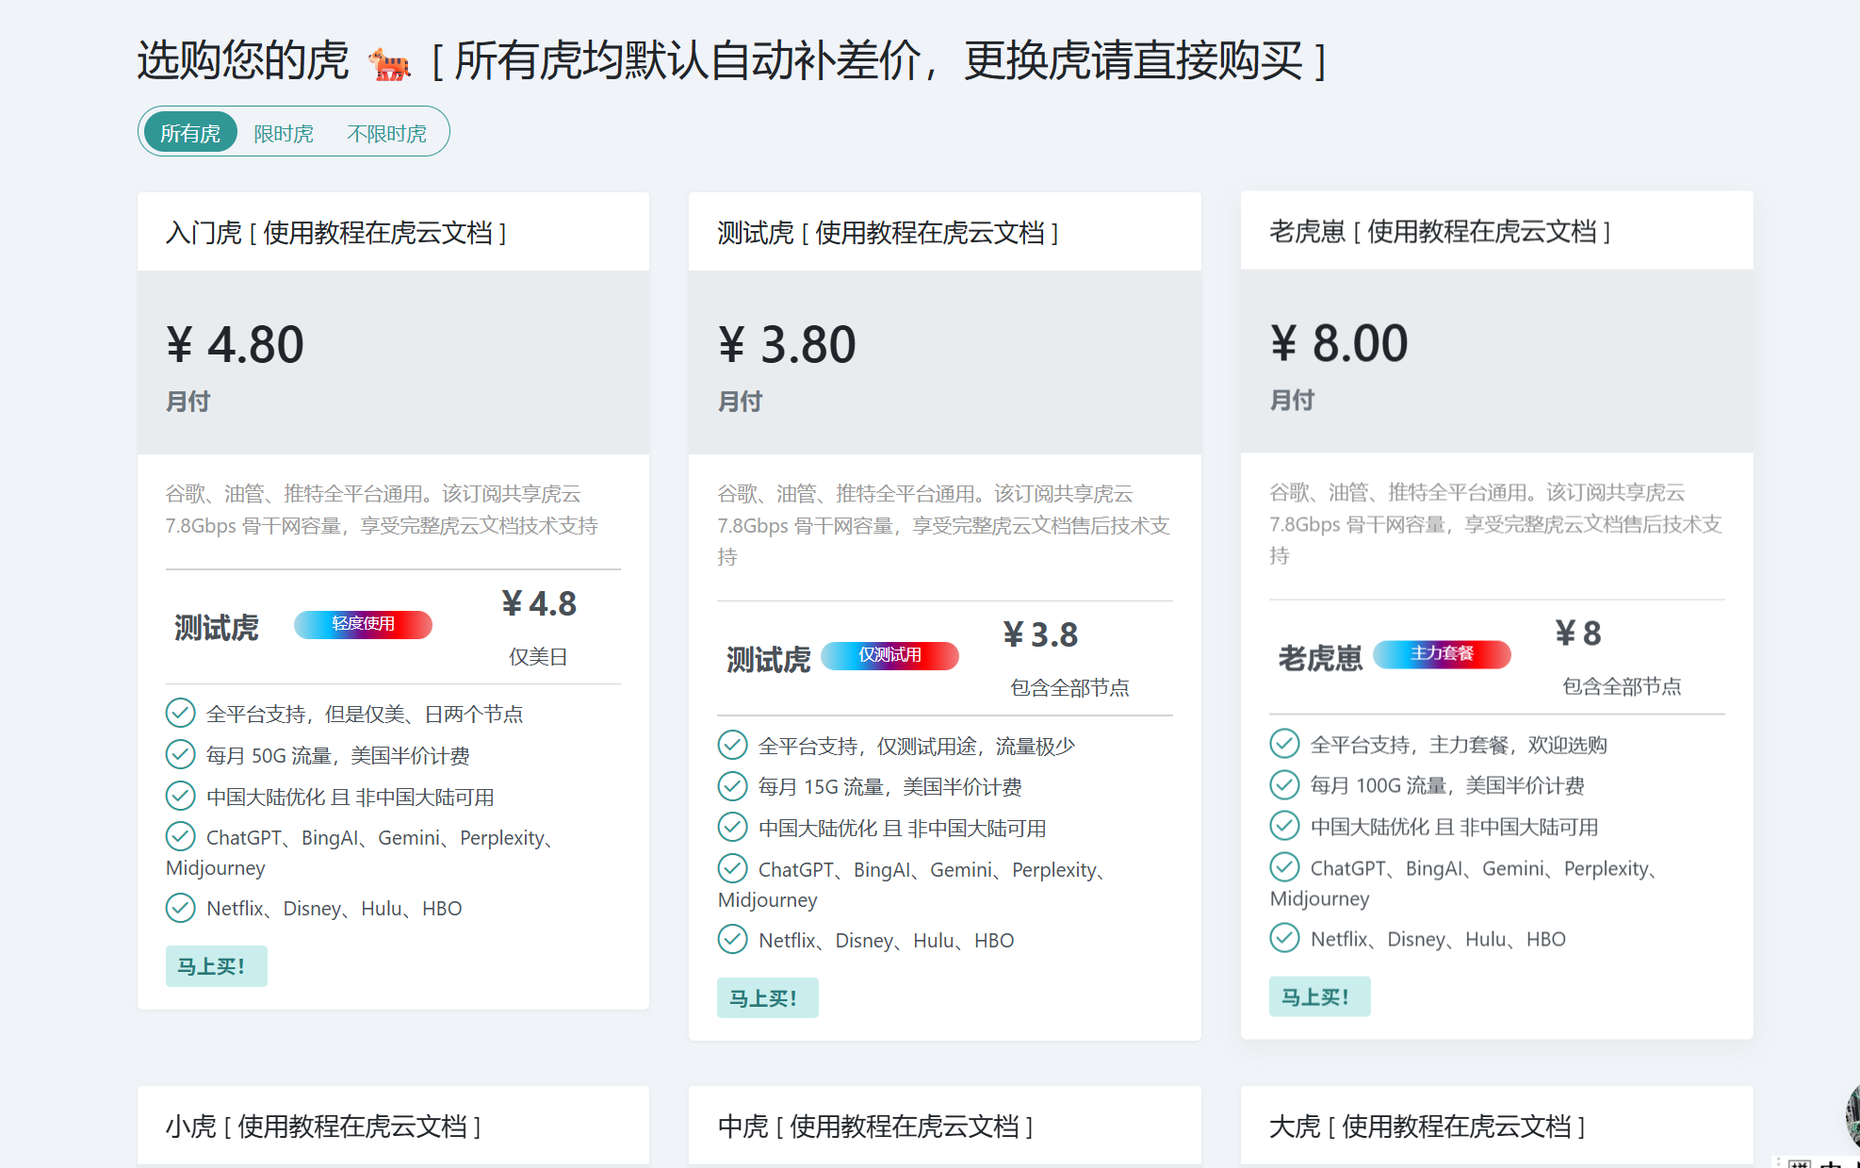Click the 仅测试用 gradient badge
Viewport: 1860px width, 1168px height.
tap(889, 655)
